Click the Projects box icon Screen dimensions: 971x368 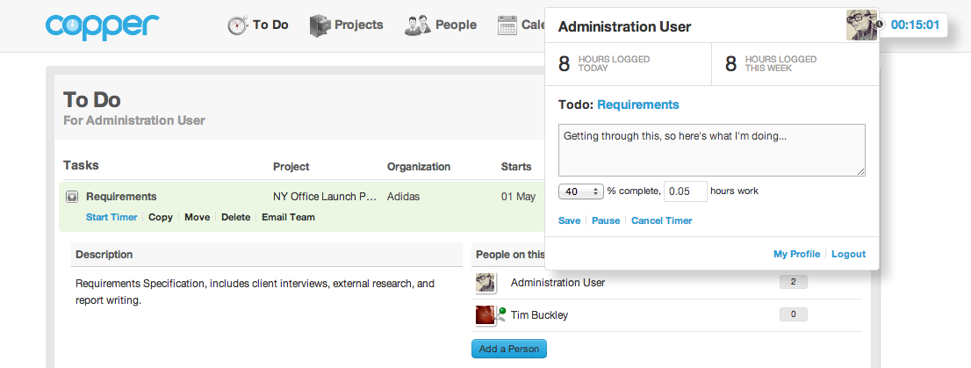click(x=320, y=25)
